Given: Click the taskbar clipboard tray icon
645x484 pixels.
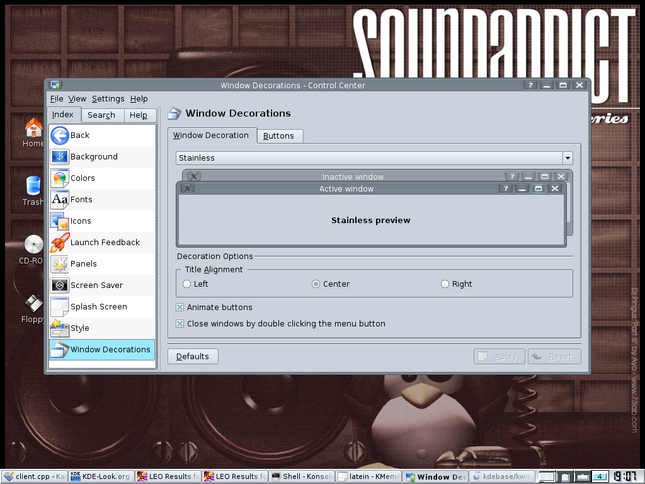Looking at the screenshot, I should (565, 476).
